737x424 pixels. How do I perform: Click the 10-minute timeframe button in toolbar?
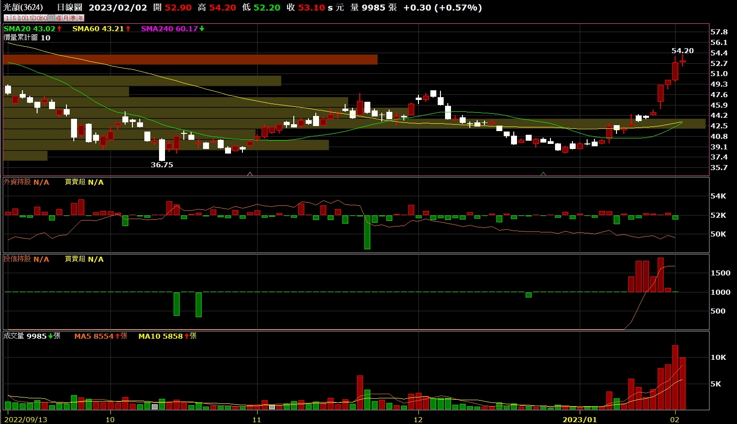click(x=22, y=18)
